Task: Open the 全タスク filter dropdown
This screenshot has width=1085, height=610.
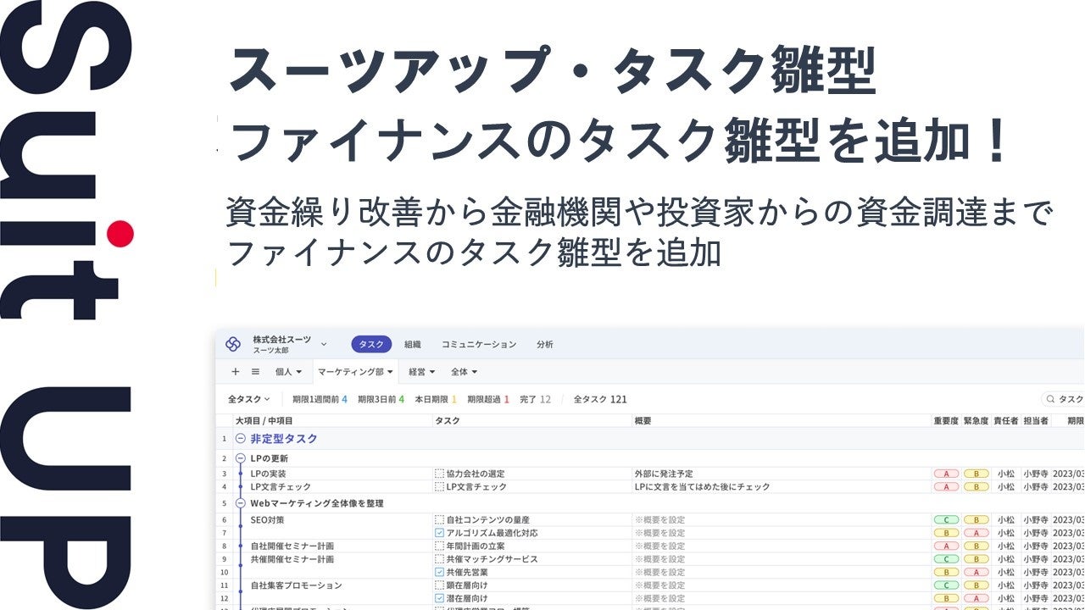Action: click(249, 399)
